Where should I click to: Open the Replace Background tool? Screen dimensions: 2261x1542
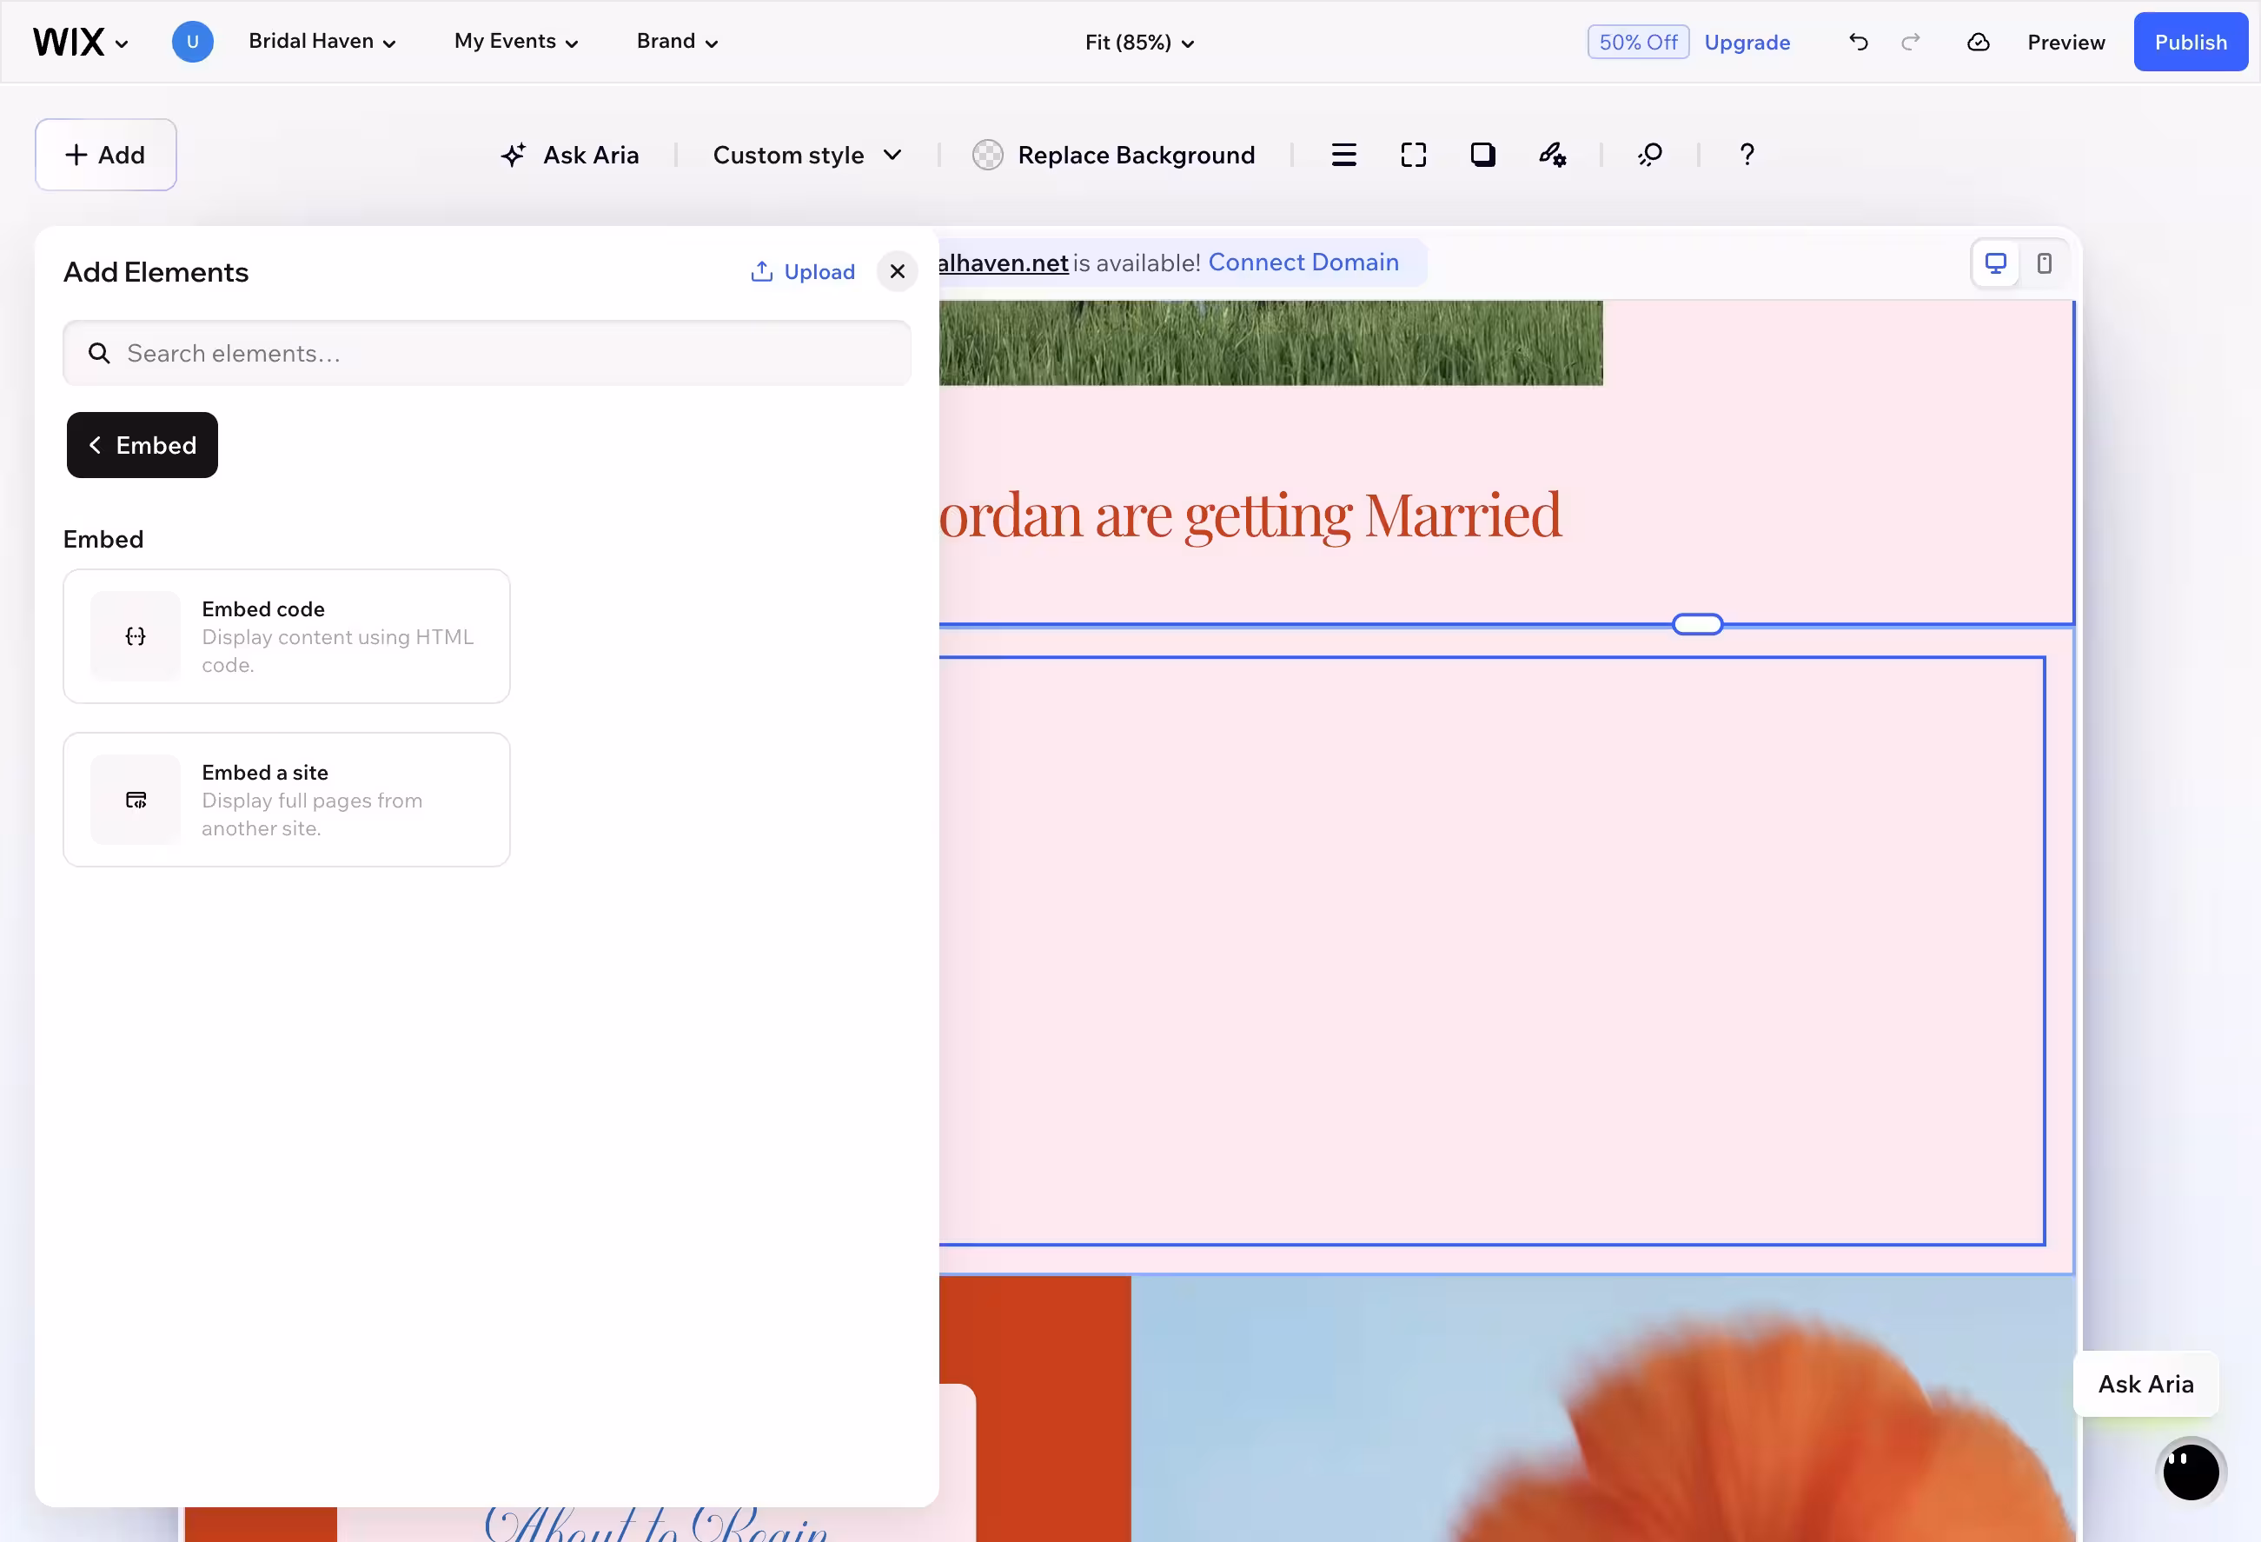1115,154
